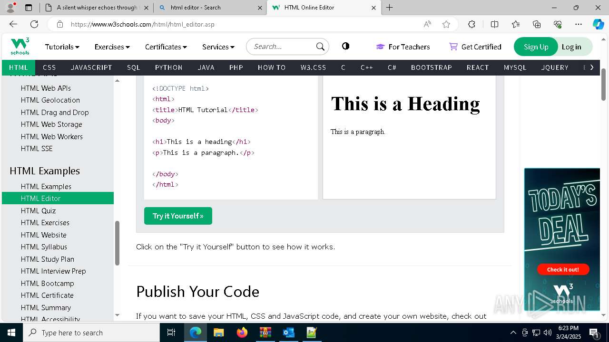Image resolution: width=609 pixels, height=342 pixels.
Task: Click the page vertical scrollbar thumb
Action: tap(603, 84)
